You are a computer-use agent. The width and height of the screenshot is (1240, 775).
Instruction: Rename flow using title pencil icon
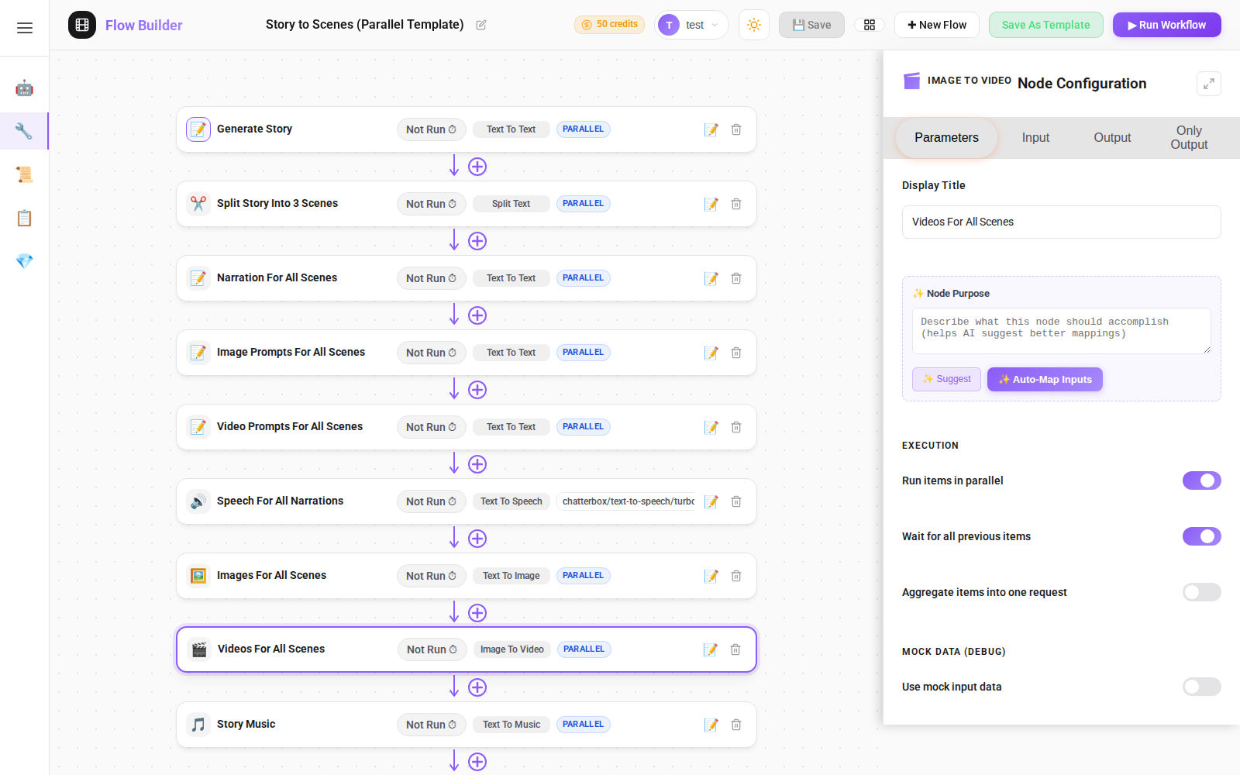point(481,25)
